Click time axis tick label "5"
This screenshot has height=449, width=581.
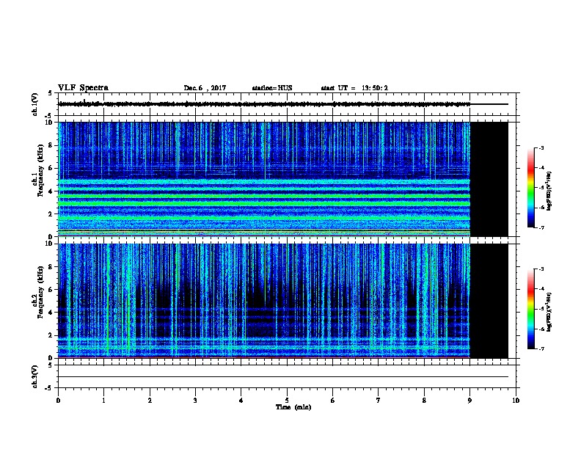287,400
